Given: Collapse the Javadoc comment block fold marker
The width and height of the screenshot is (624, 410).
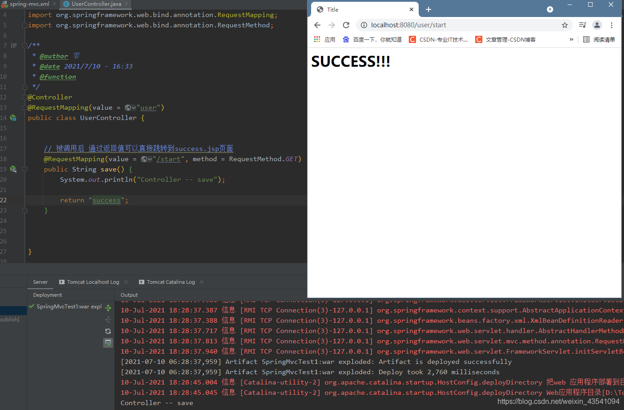Looking at the screenshot, I should 25,46.
